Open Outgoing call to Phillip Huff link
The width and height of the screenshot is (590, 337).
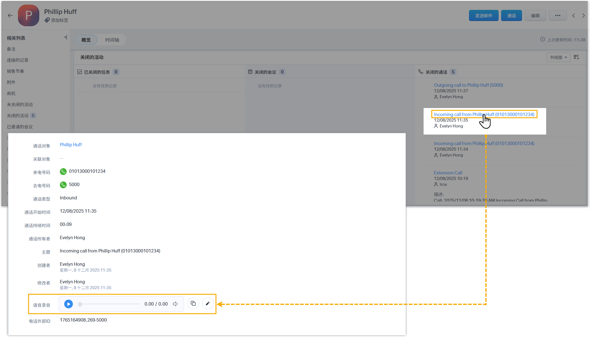tap(468, 85)
